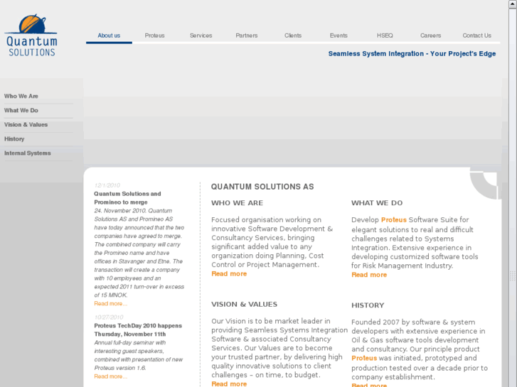Viewport: 517px width, 387px height.
Task: Click the 10/27/2010 news date
Action: (x=109, y=317)
